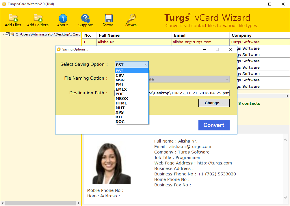
Task: Click the preview pane scroll down arrow
Action: point(285,198)
